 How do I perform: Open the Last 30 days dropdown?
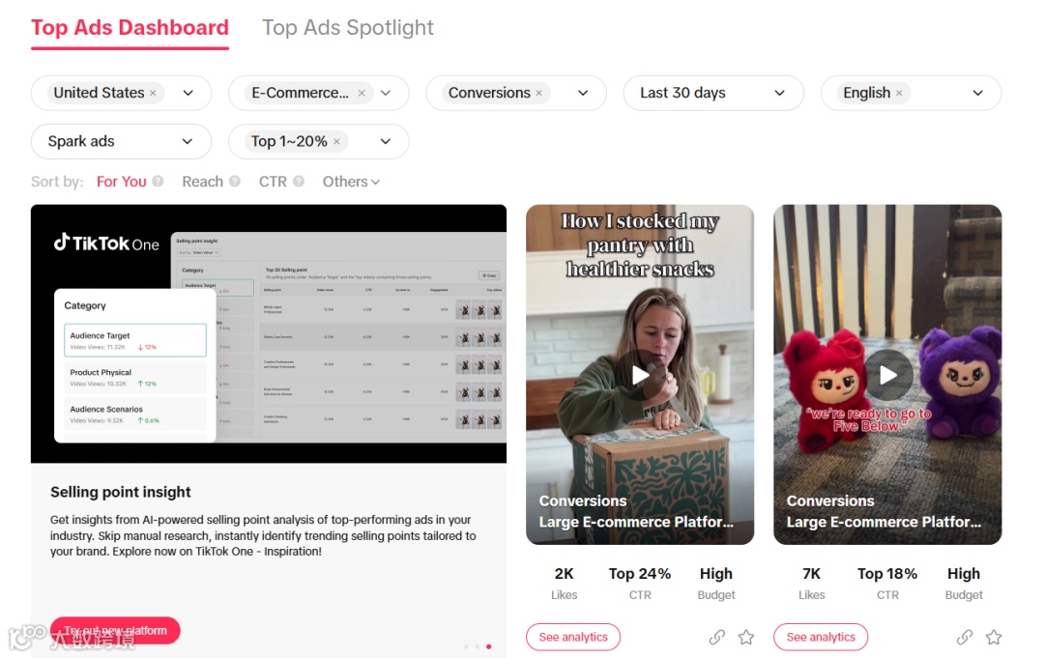713,93
